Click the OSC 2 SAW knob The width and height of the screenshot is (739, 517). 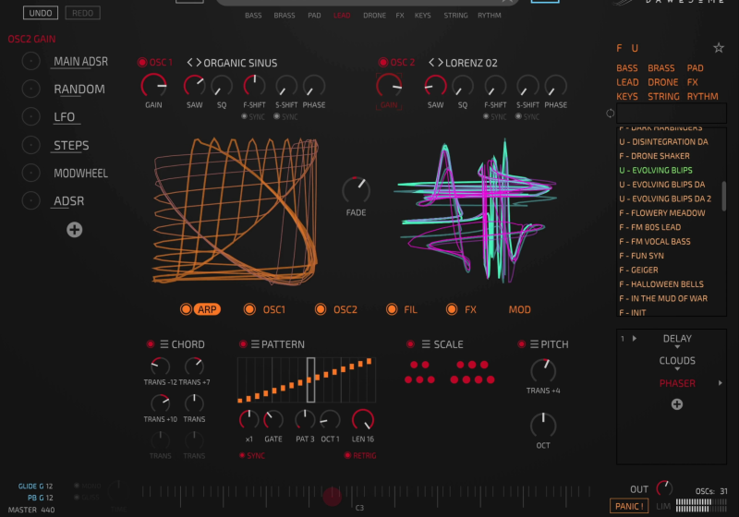tap(435, 86)
